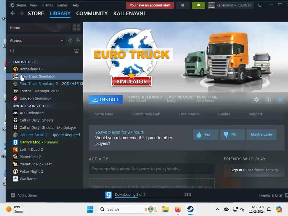Image resolution: width=288 pixels, height=216 pixels.
Task: Select PlanetSide 2 - Test entry
Action: click(44, 164)
